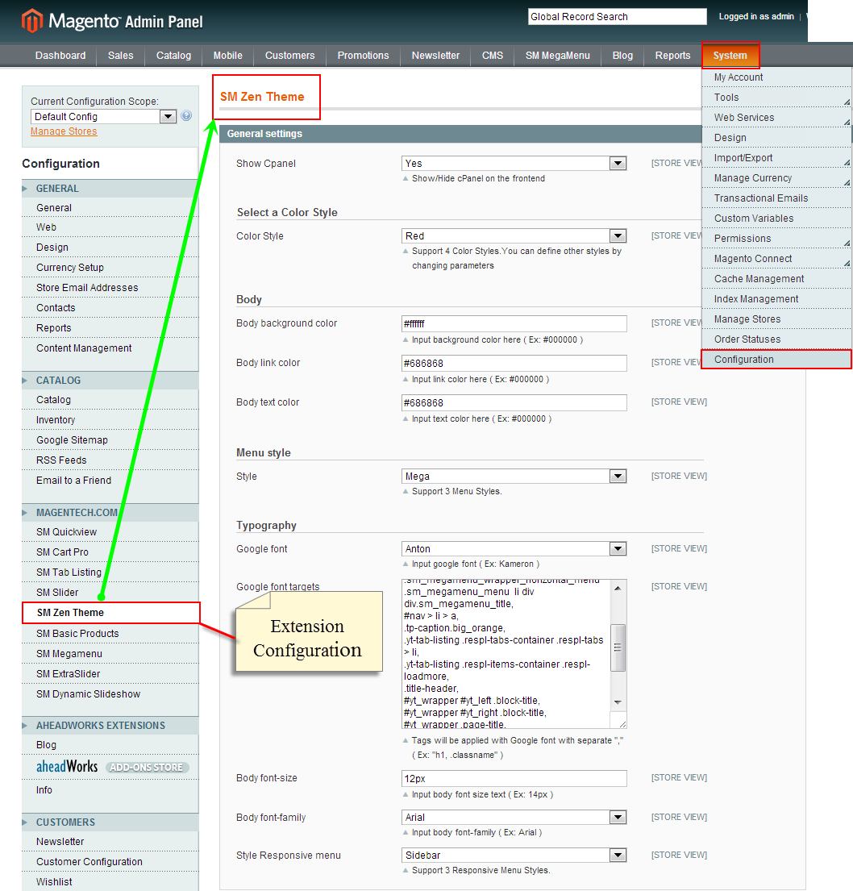This screenshot has height=891, width=853.
Task: Click the Global Record Search field
Action: pos(617,16)
